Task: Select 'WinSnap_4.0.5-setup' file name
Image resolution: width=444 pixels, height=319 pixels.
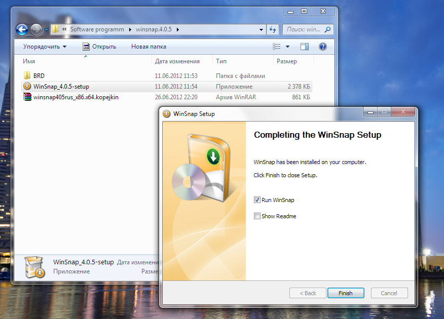Action: pos(61,87)
